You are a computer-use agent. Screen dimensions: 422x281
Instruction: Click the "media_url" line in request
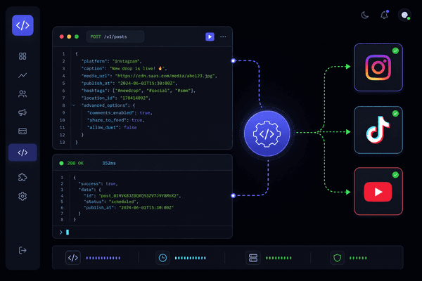(x=149, y=76)
